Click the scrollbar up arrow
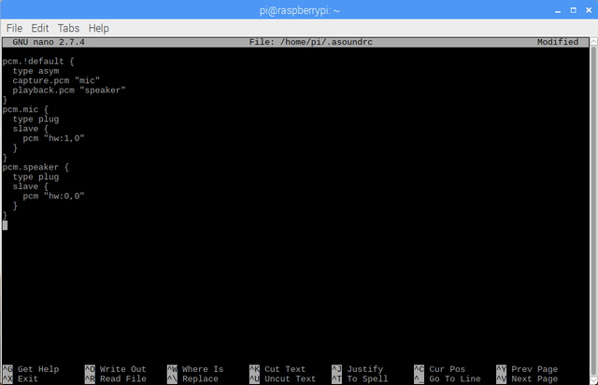Viewport: 598px width, 385px height. pos(594,41)
